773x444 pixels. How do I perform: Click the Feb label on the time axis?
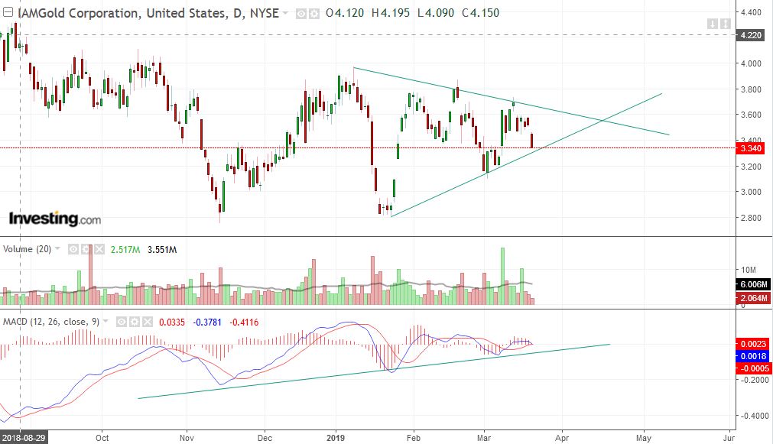[x=413, y=438]
